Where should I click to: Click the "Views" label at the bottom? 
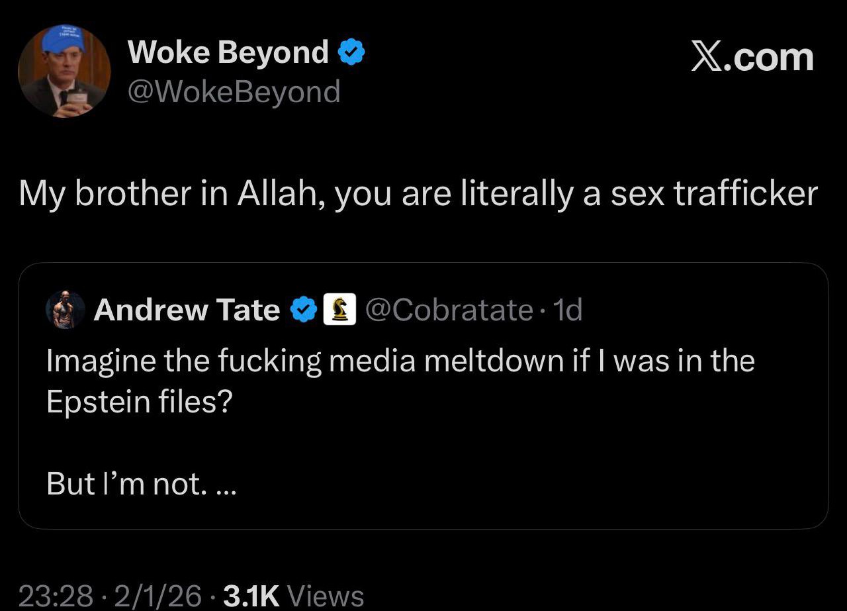(326, 596)
